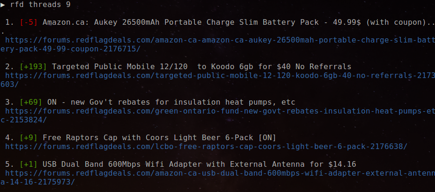Open the Free Raptors Cap thread URL
The width and height of the screenshot is (435, 192).
206,147
